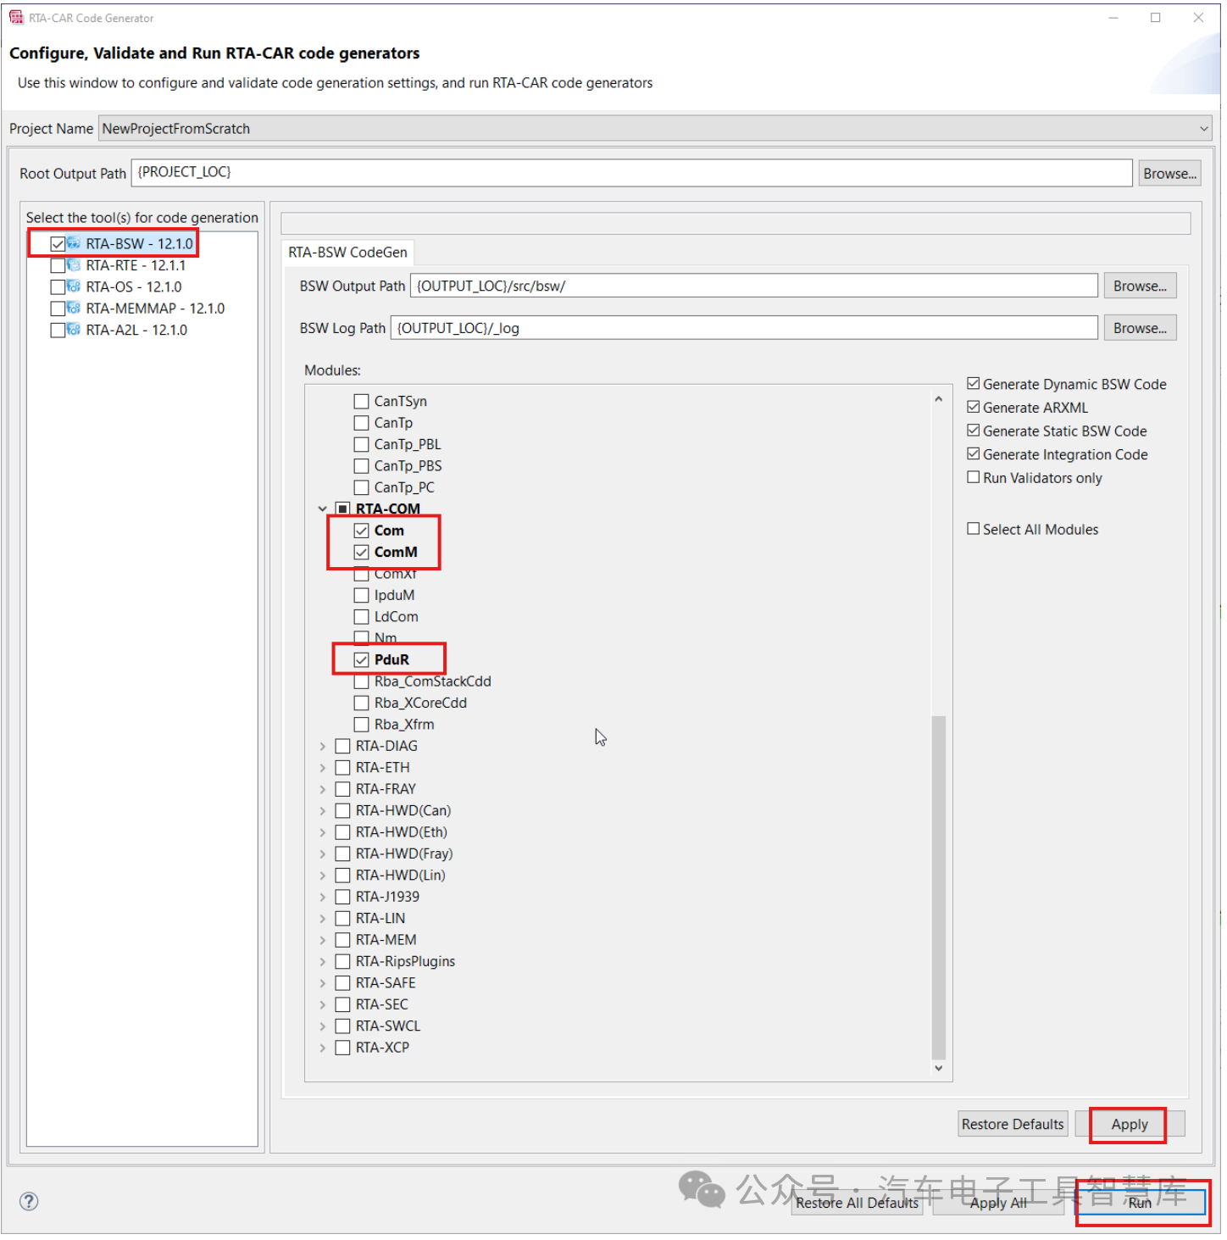Check the RTA-LIN group checkbox

[x=343, y=920]
